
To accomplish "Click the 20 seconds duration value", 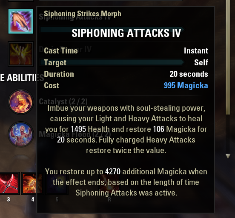I will [189, 74].
